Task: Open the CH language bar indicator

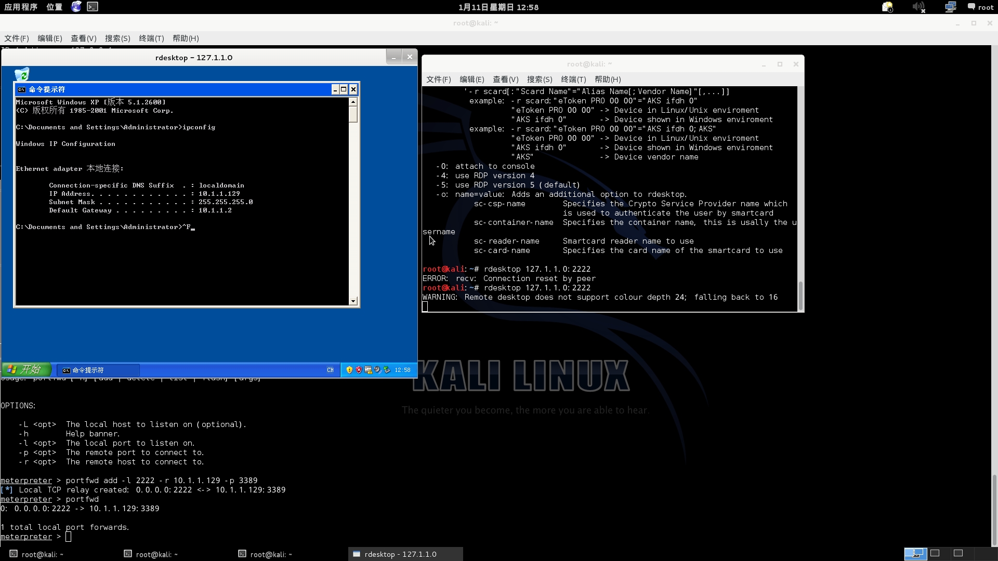Action: click(x=330, y=370)
